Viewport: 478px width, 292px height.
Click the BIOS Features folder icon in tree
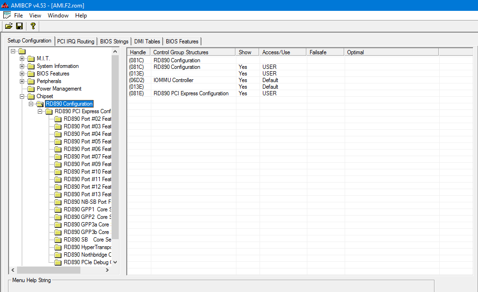(31, 74)
